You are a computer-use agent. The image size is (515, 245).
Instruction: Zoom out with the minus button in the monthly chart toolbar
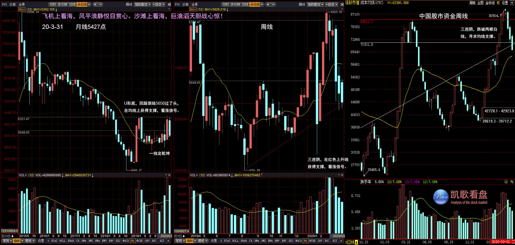[x=101, y=4]
